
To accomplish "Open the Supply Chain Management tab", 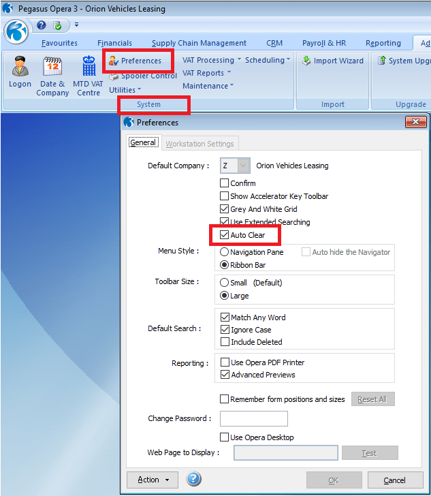I will (199, 43).
